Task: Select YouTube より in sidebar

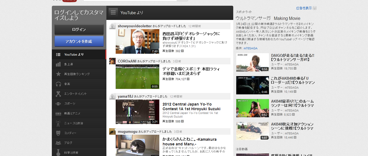Action: click(x=79, y=55)
